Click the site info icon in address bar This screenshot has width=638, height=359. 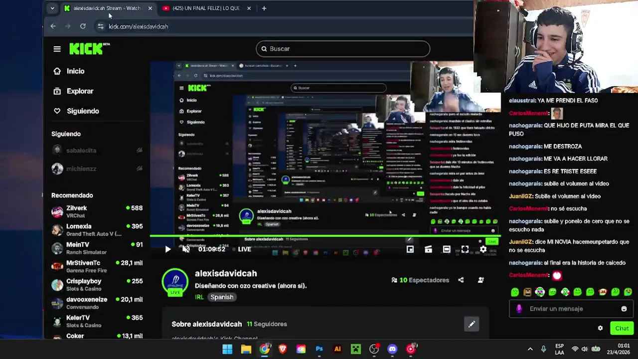[x=100, y=26]
